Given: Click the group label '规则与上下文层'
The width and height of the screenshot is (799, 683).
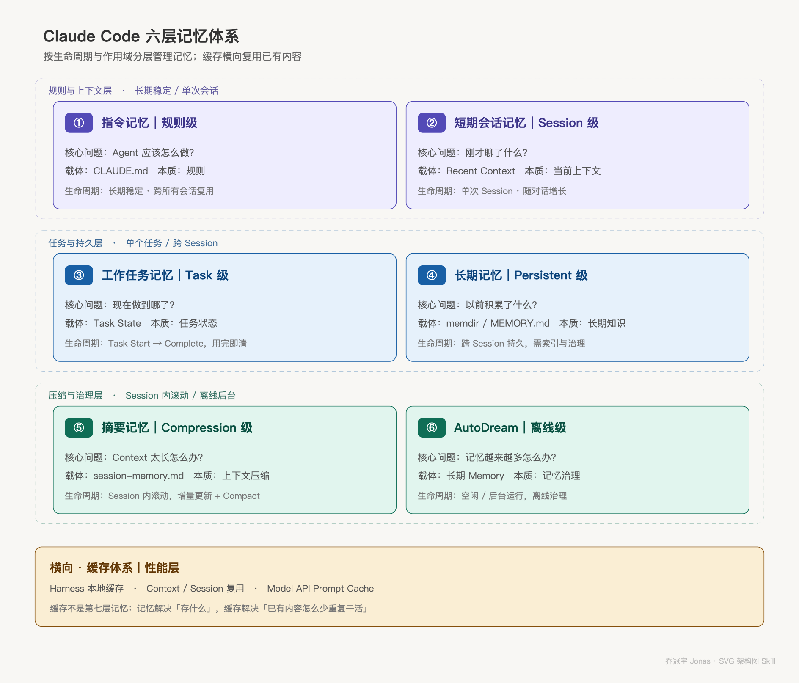Looking at the screenshot, I should [80, 91].
